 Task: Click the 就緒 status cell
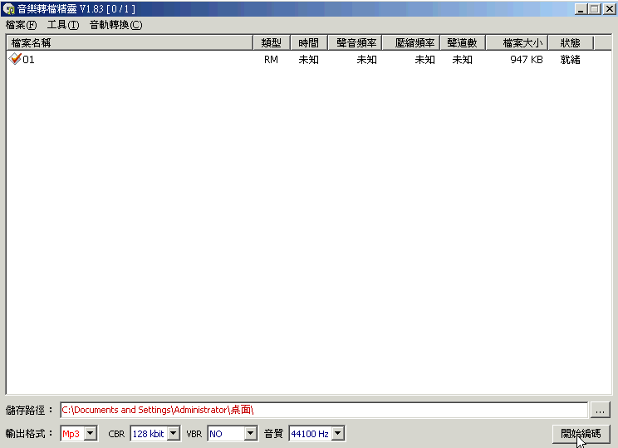click(571, 60)
